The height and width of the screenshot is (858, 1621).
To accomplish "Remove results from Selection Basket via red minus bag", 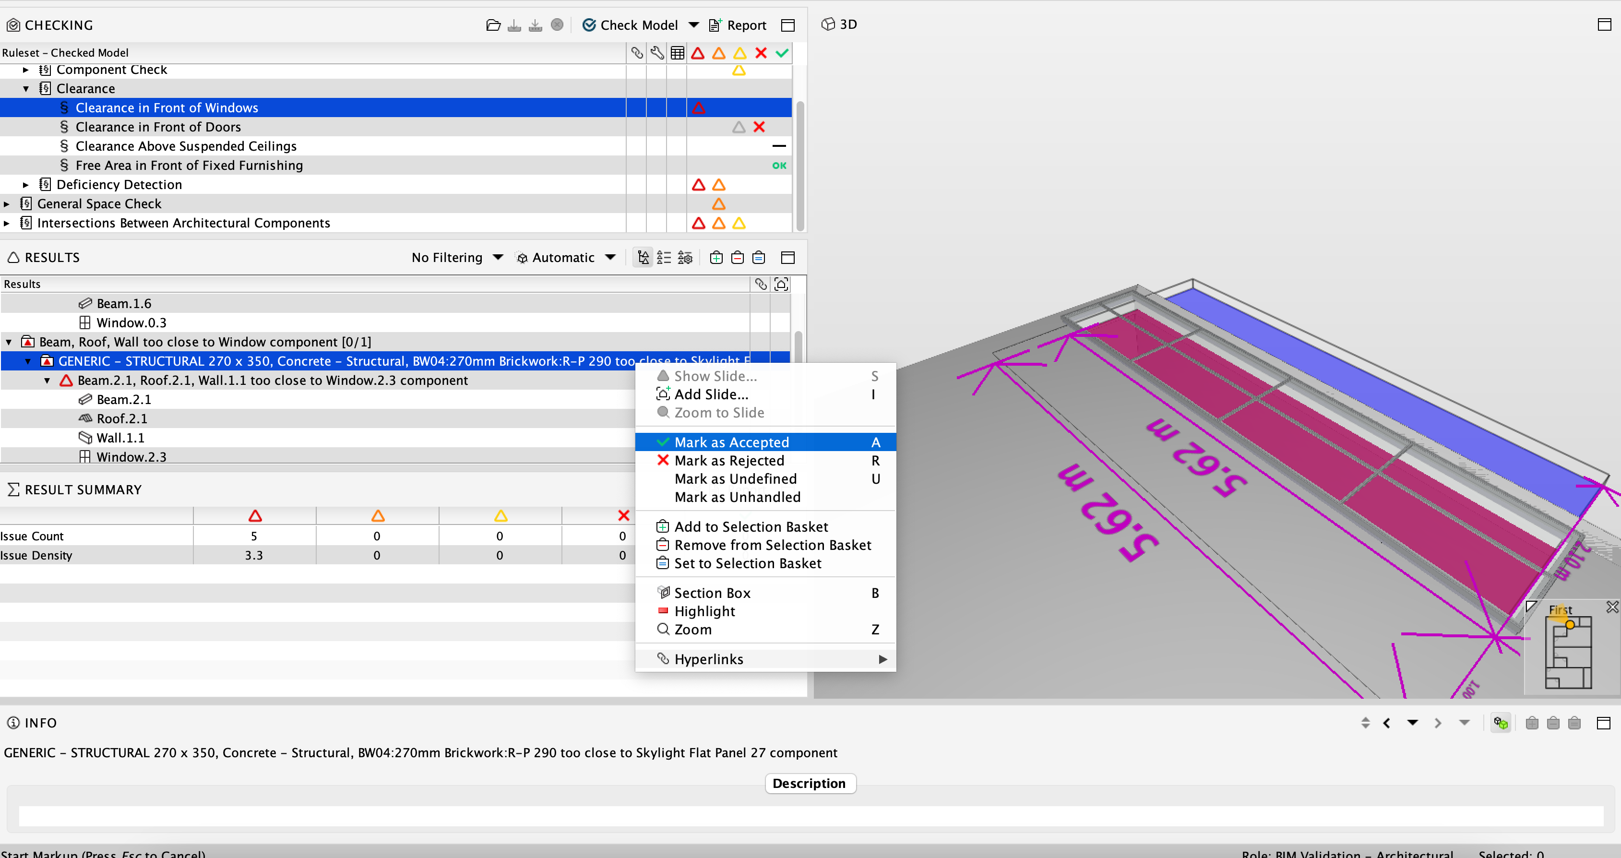I will 737,258.
